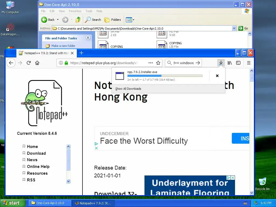
Task: Open the Online Help link
Action: coord(38,167)
